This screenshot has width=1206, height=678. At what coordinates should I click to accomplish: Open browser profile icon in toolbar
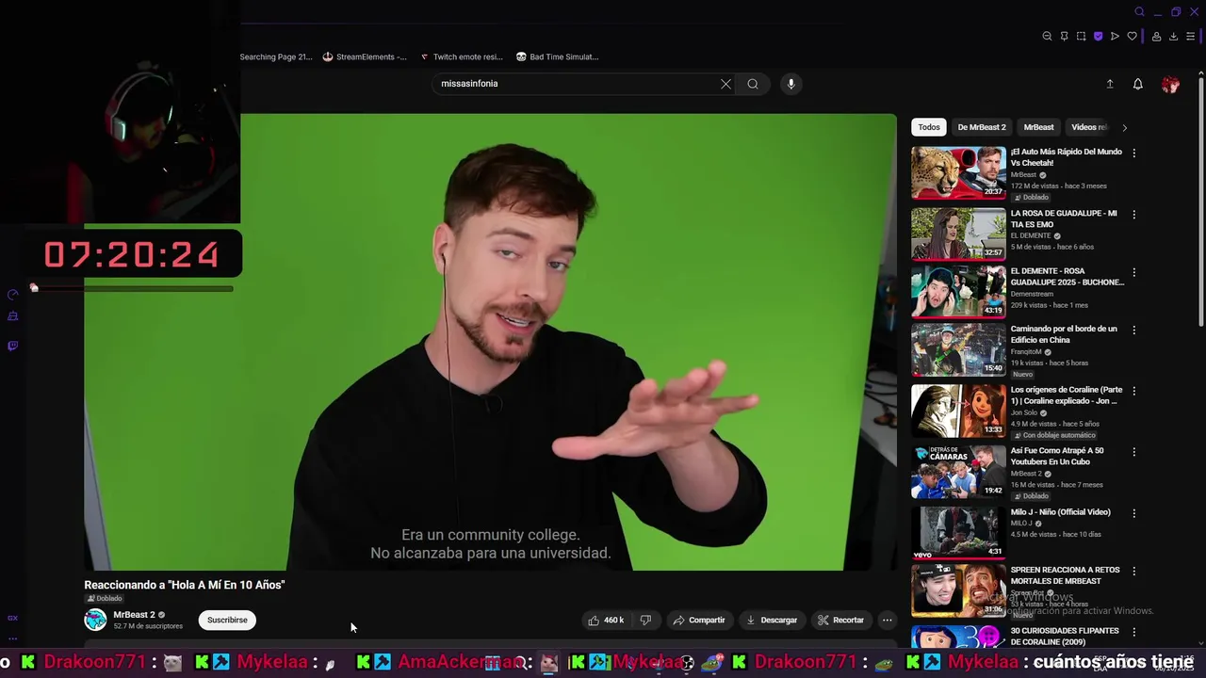(x=1156, y=37)
